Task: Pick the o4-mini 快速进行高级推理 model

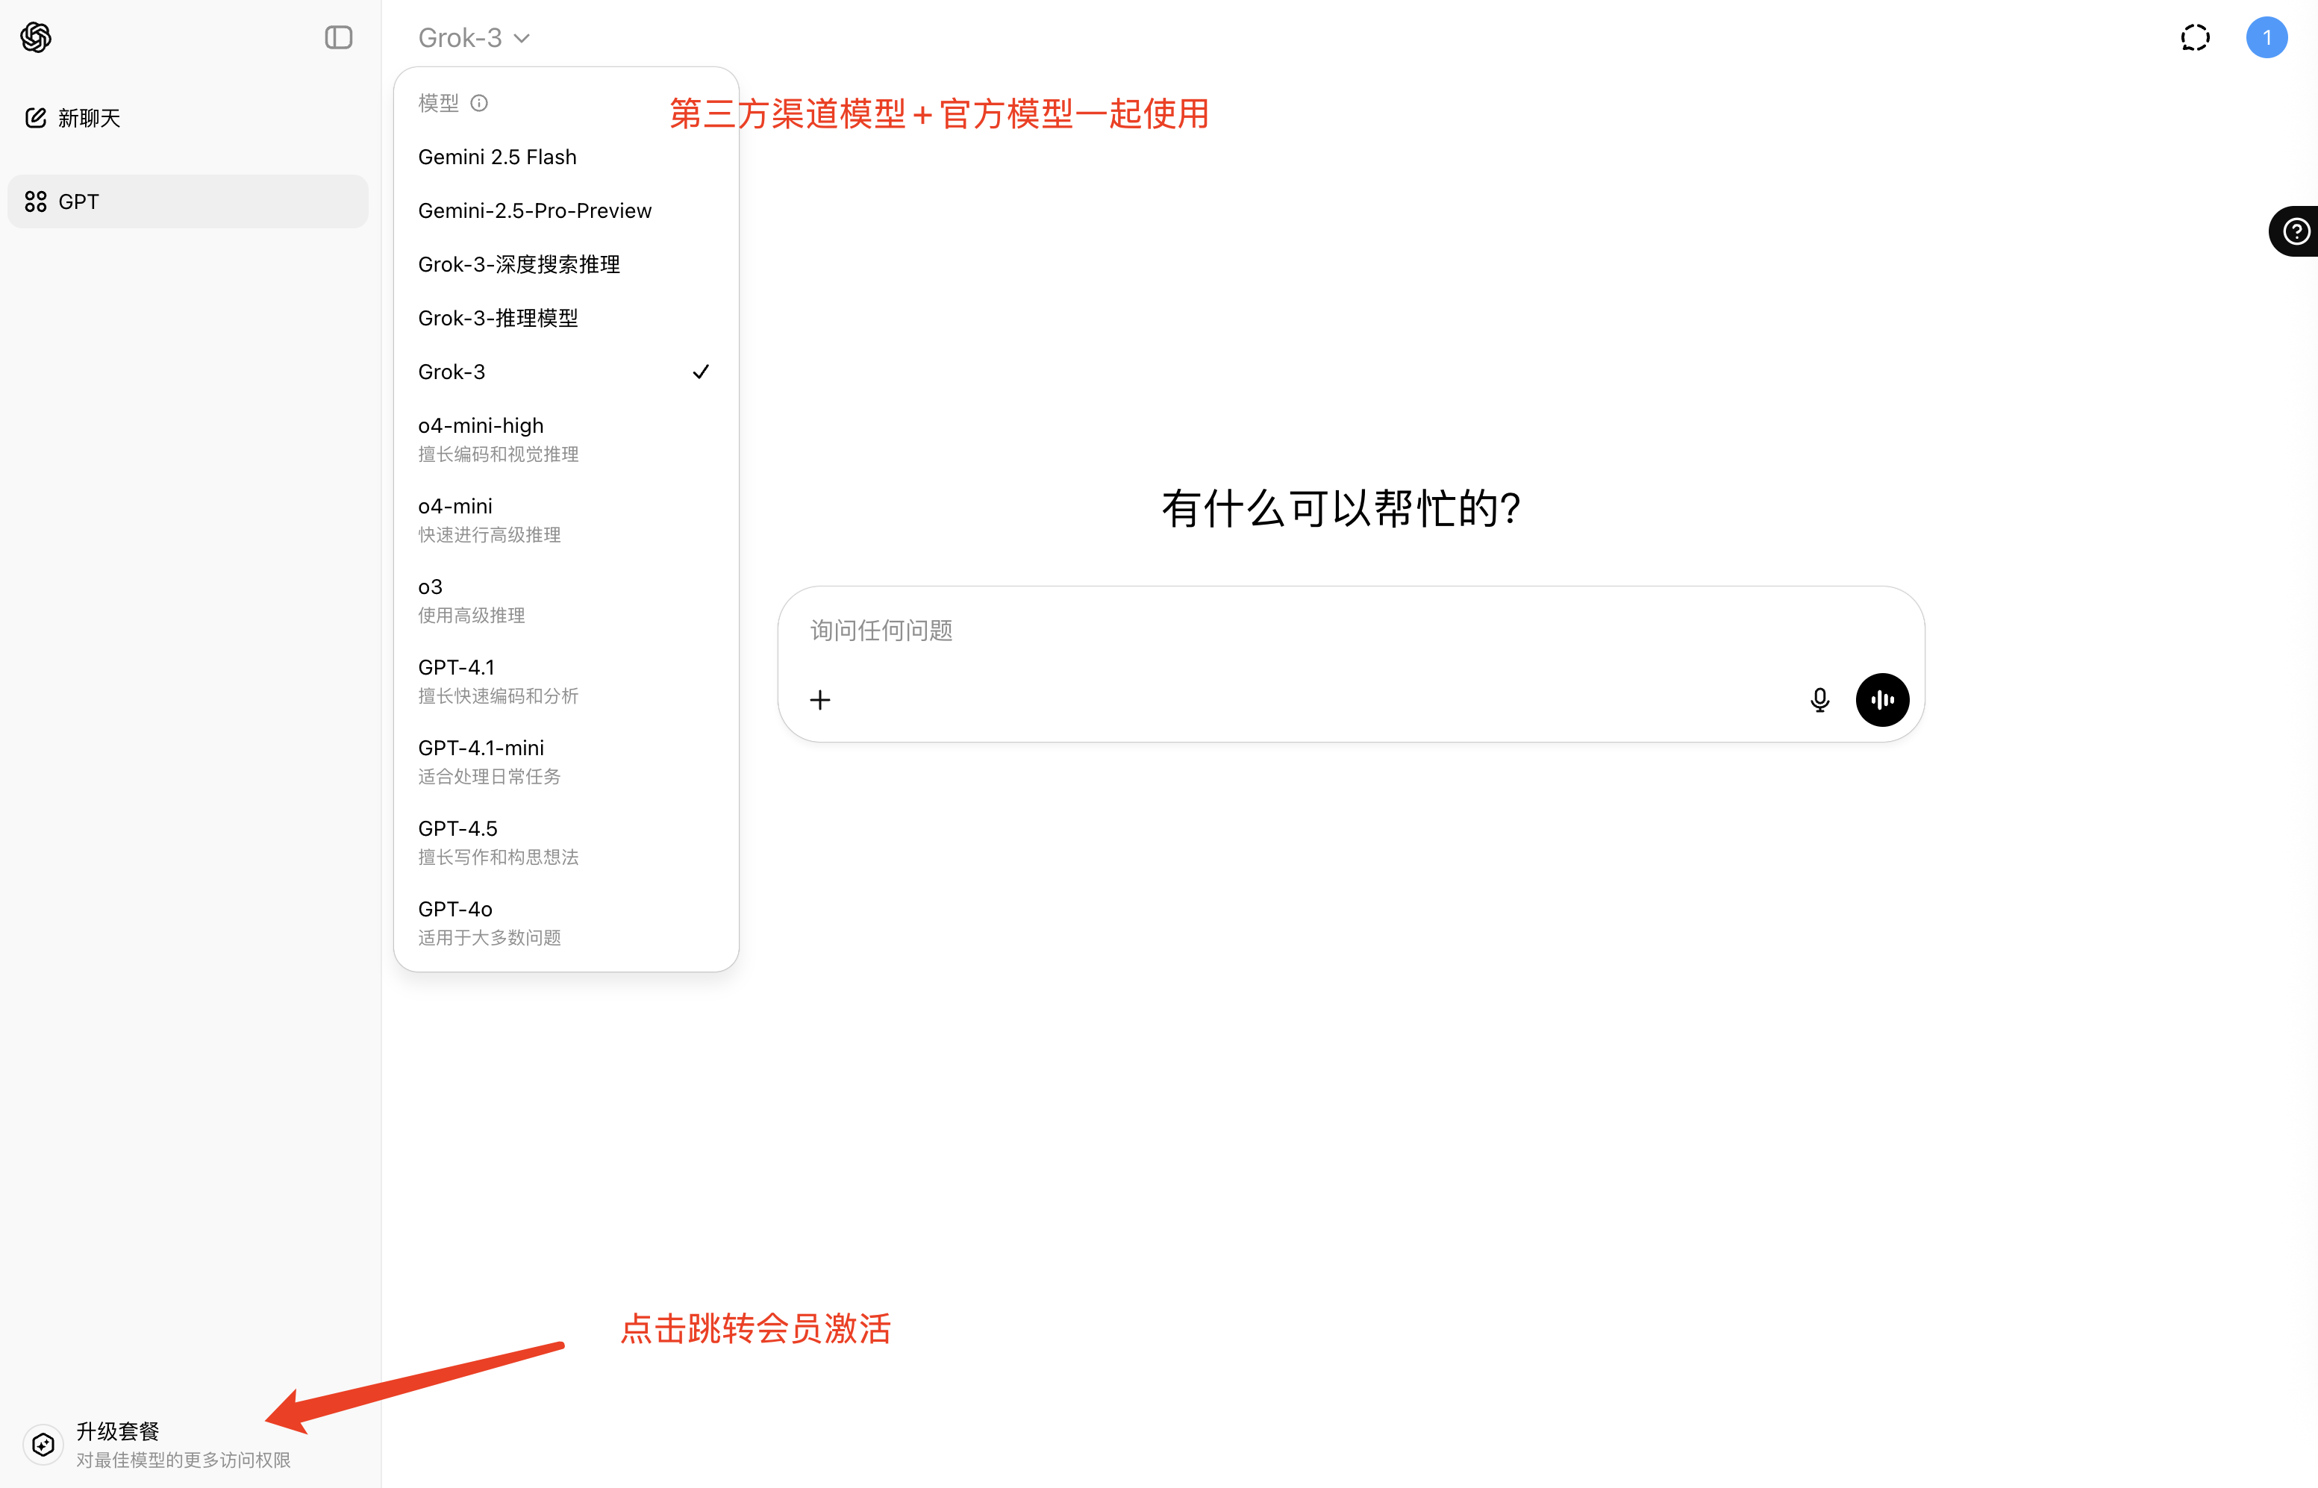Action: pos(566,520)
